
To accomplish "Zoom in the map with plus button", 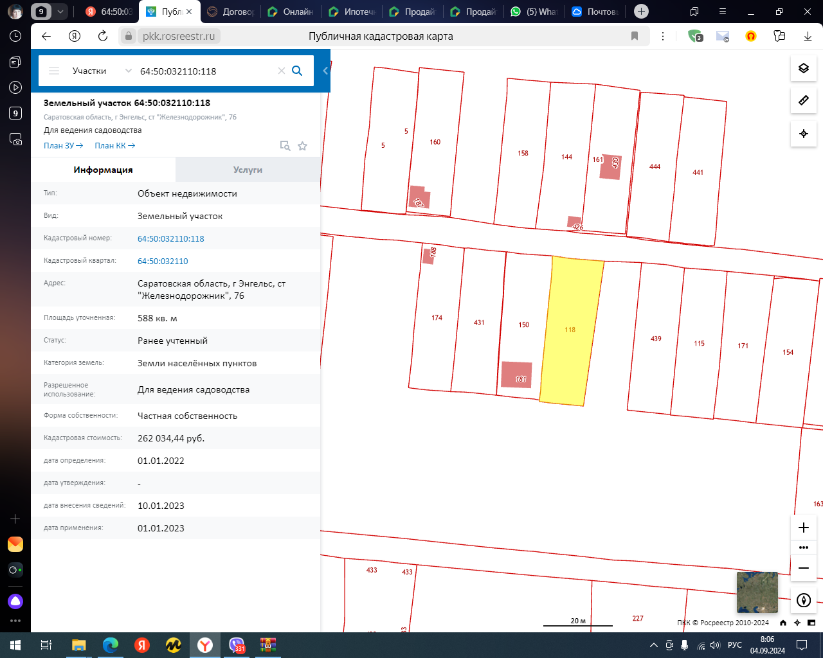I will point(804,528).
